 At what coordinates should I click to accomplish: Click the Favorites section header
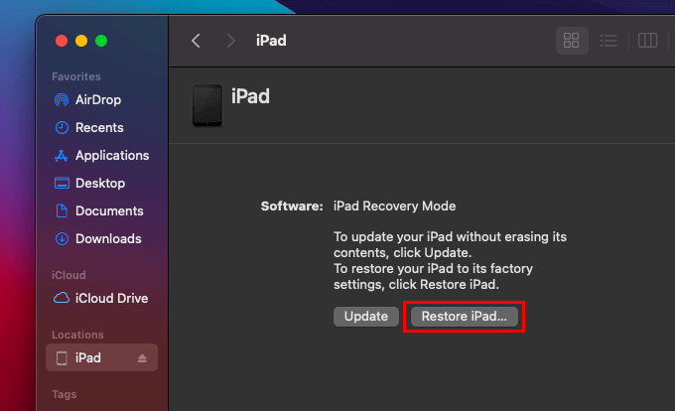click(x=76, y=76)
